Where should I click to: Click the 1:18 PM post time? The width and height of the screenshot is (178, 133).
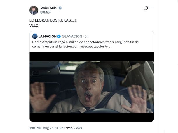point(35,128)
